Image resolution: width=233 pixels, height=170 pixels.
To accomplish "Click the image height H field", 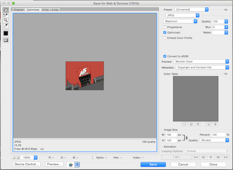I will 171,140.
